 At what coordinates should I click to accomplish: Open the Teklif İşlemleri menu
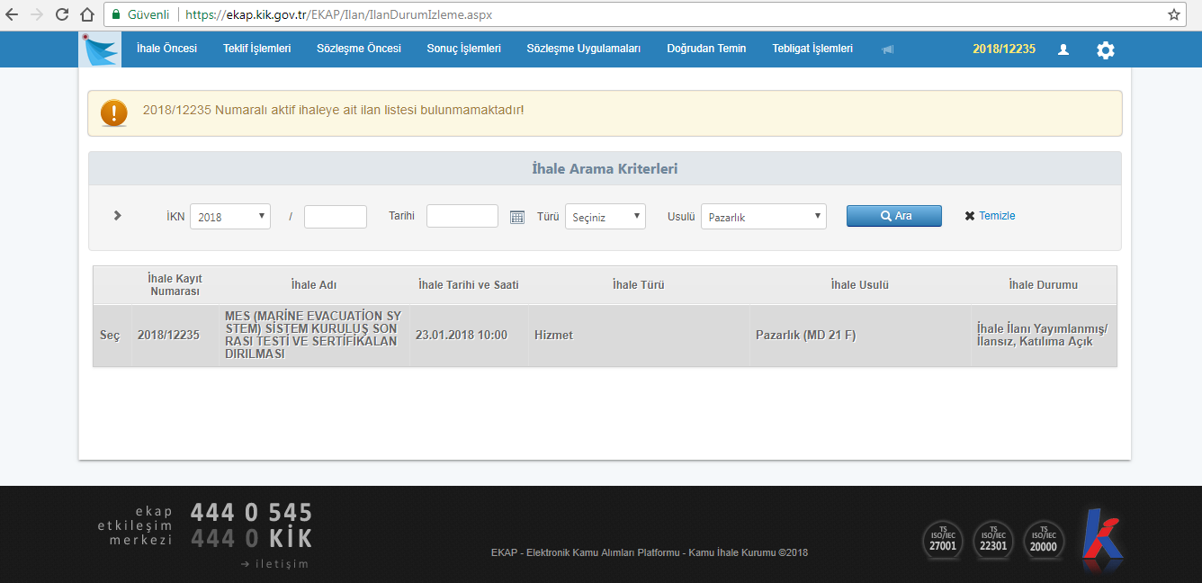[x=256, y=49]
